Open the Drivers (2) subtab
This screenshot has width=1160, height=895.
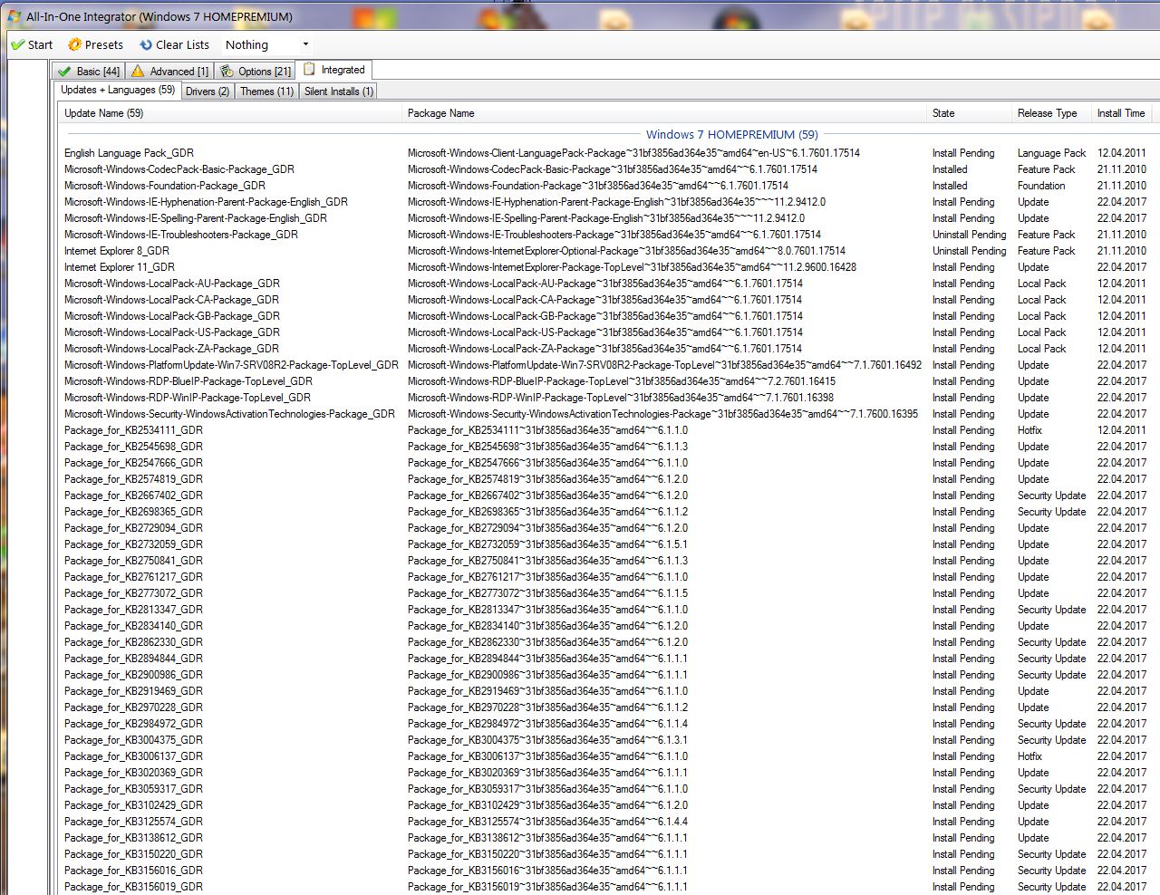click(208, 91)
